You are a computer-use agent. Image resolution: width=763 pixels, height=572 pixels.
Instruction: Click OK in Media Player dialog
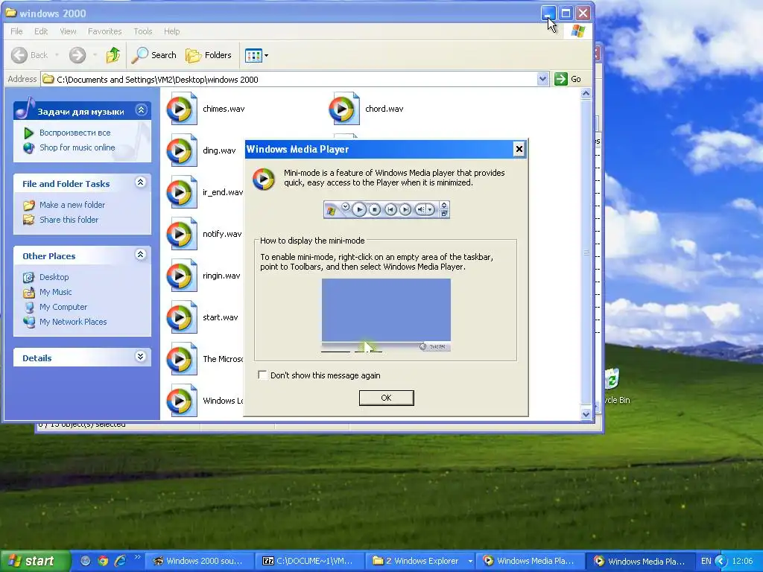[387, 398]
